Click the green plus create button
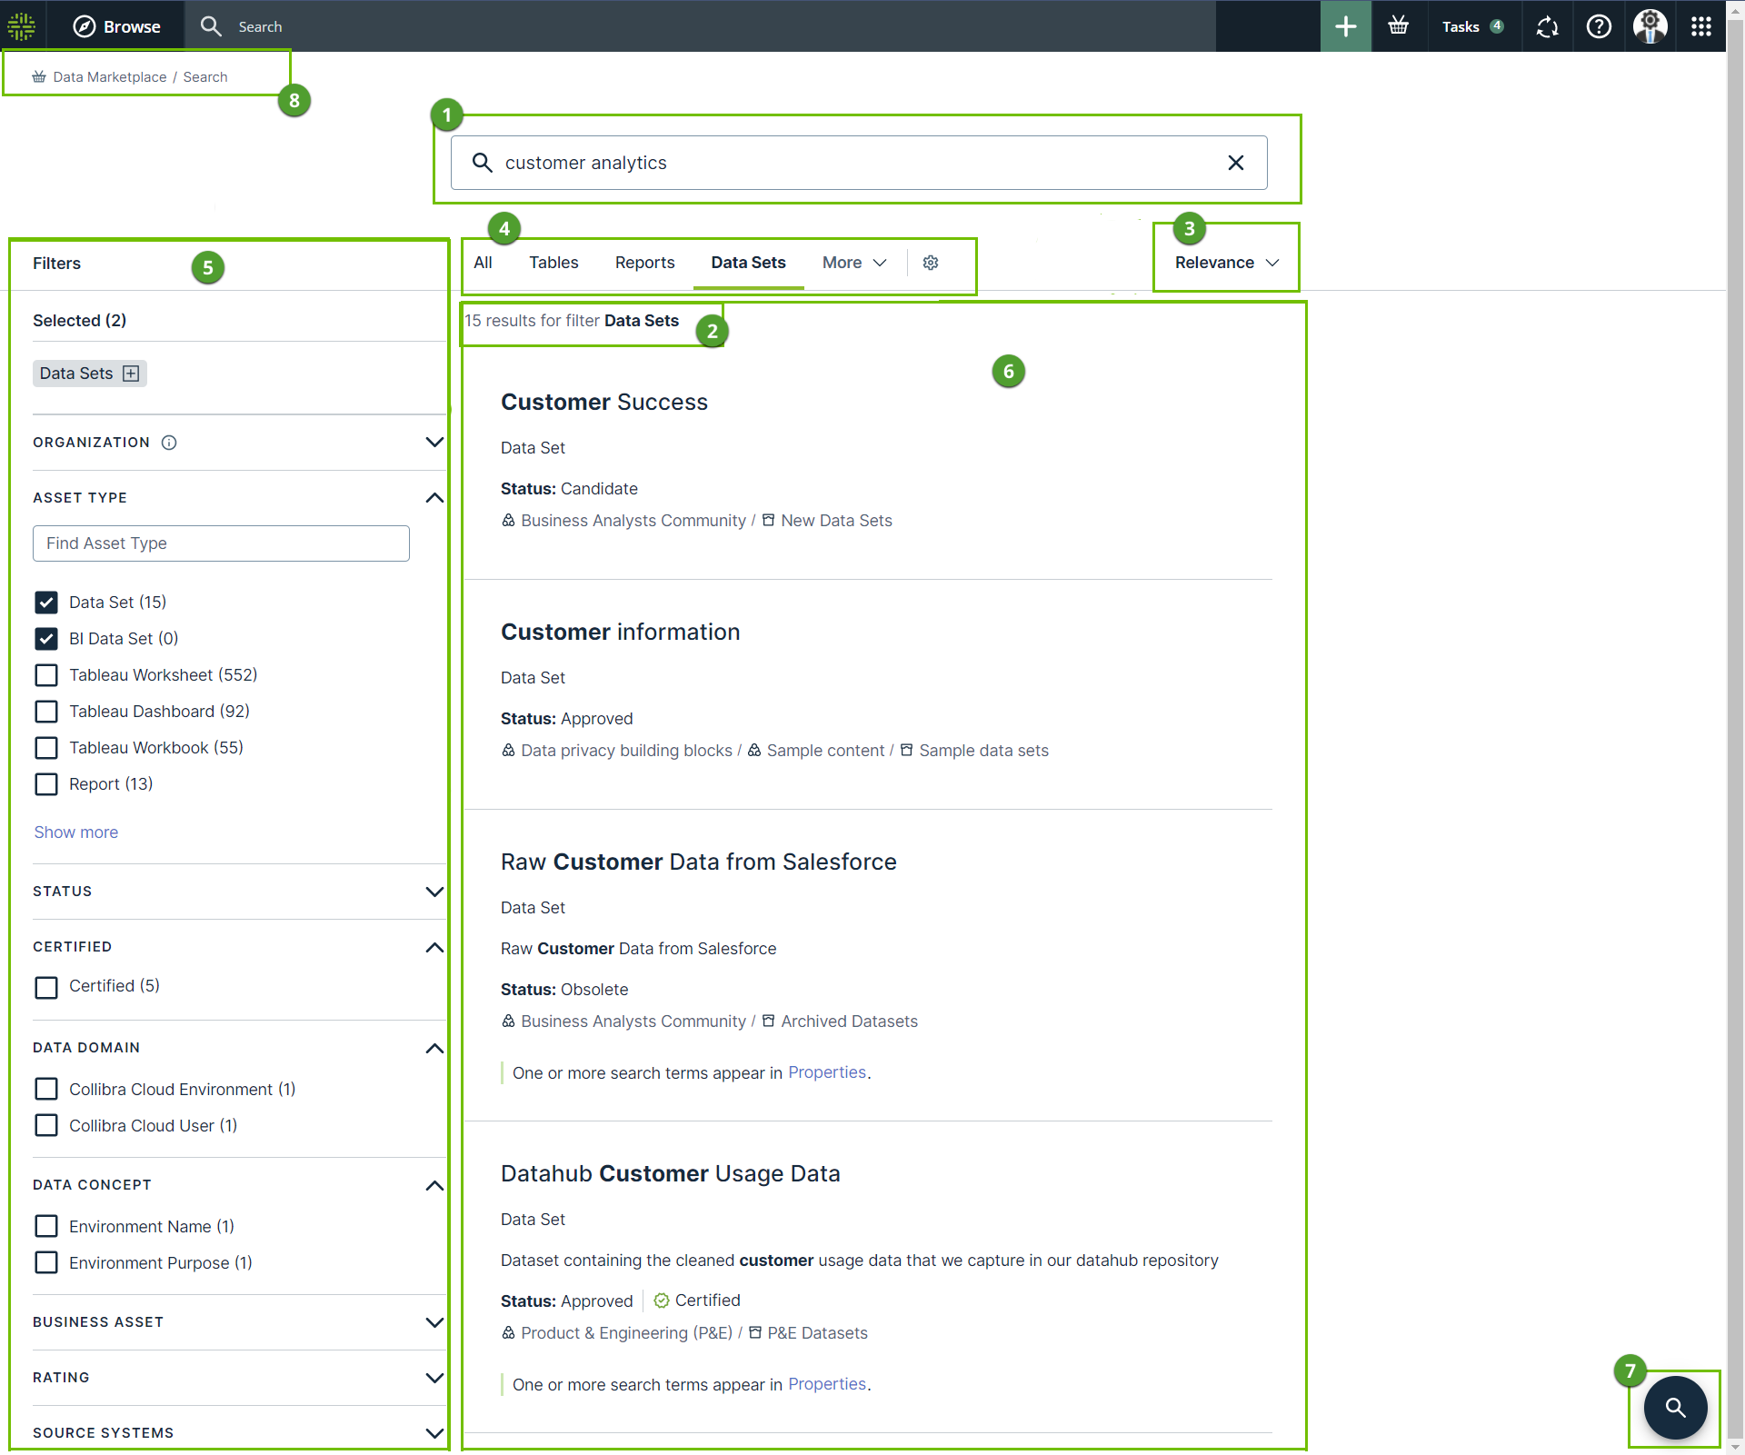Image resolution: width=1745 pixels, height=1455 pixels. 1345,26
